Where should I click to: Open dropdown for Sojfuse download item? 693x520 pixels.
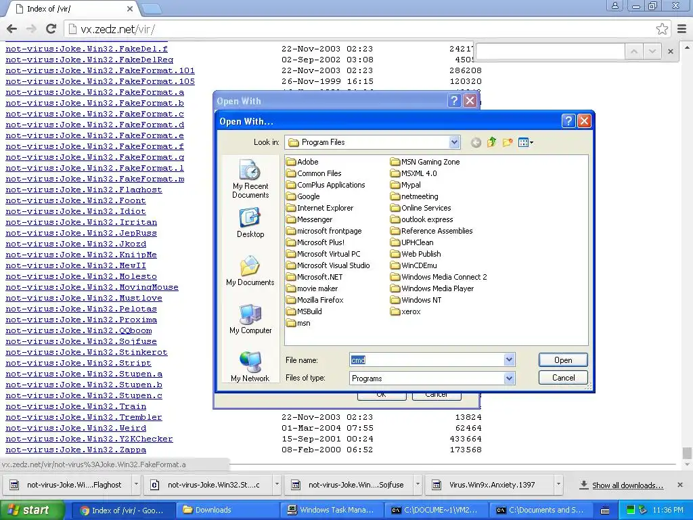tap(418, 485)
